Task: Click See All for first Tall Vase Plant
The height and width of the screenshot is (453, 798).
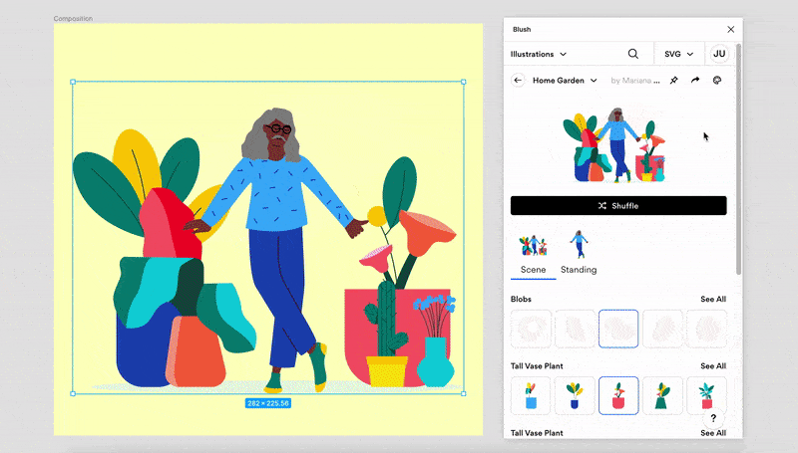Action: click(x=713, y=366)
